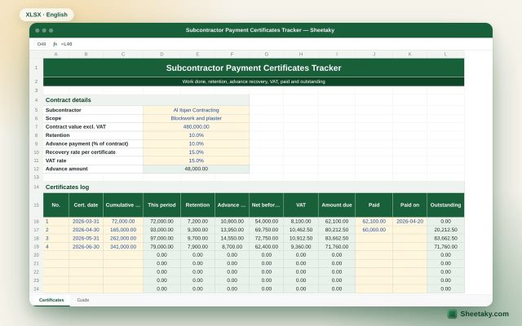Select certificate date 2026-05-31
Screen dimensions: 522x326
pyautogui.click(x=86, y=239)
